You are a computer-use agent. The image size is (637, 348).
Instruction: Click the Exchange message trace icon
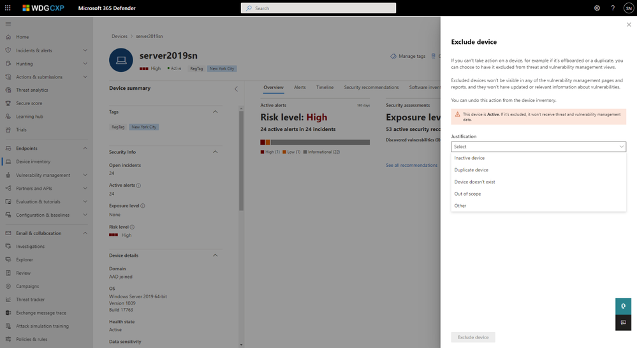coord(8,313)
